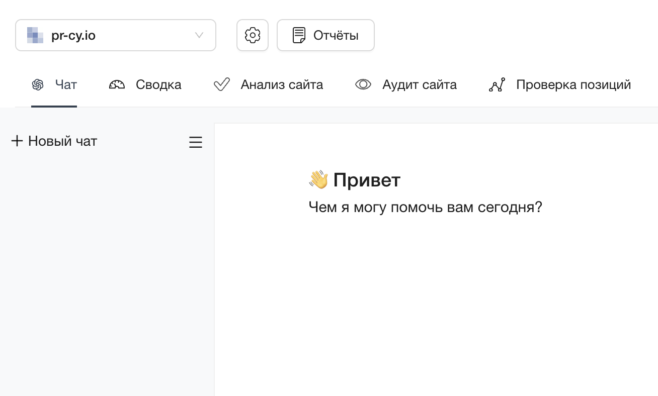Click the plus icon beside Новый чат
This screenshot has width=658, height=396.
pyautogui.click(x=17, y=141)
